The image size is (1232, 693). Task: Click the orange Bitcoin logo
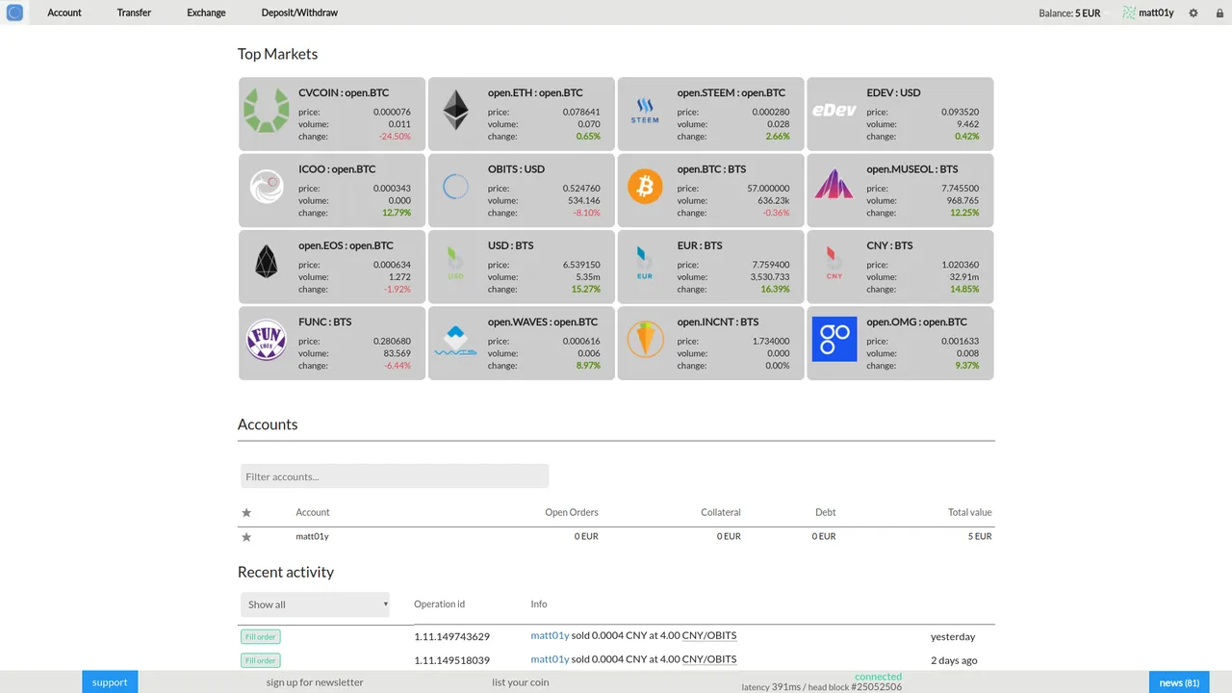pyautogui.click(x=645, y=186)
